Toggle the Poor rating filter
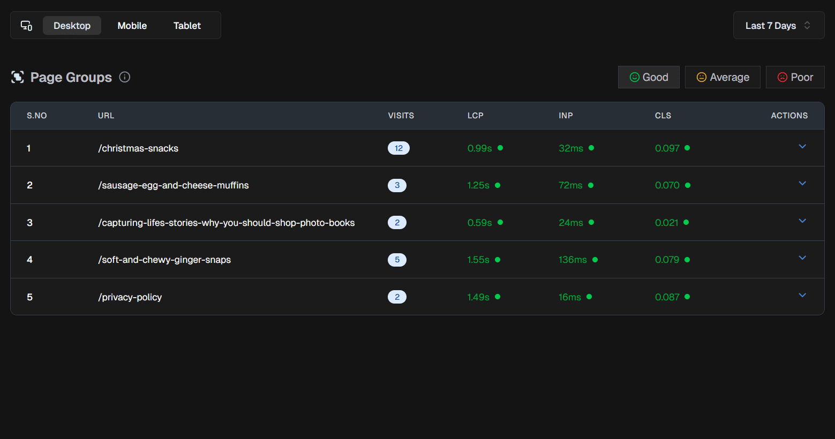The height and width of the screenshot is (439, 835). [795, 77]
